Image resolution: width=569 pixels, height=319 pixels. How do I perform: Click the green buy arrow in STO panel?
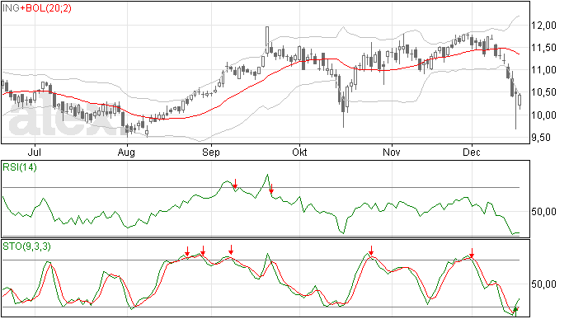pos(515,311)
